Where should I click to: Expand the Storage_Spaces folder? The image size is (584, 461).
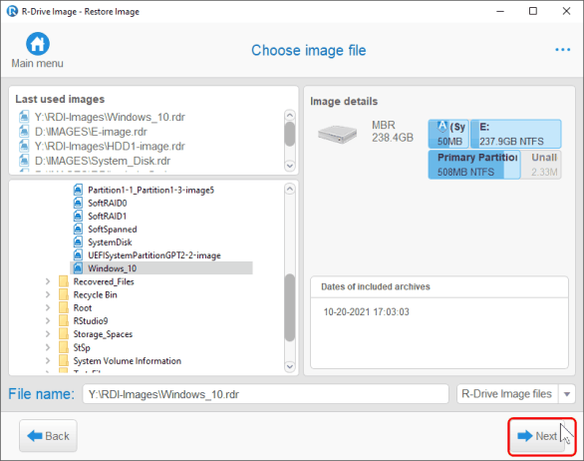(x=48, y=334)
